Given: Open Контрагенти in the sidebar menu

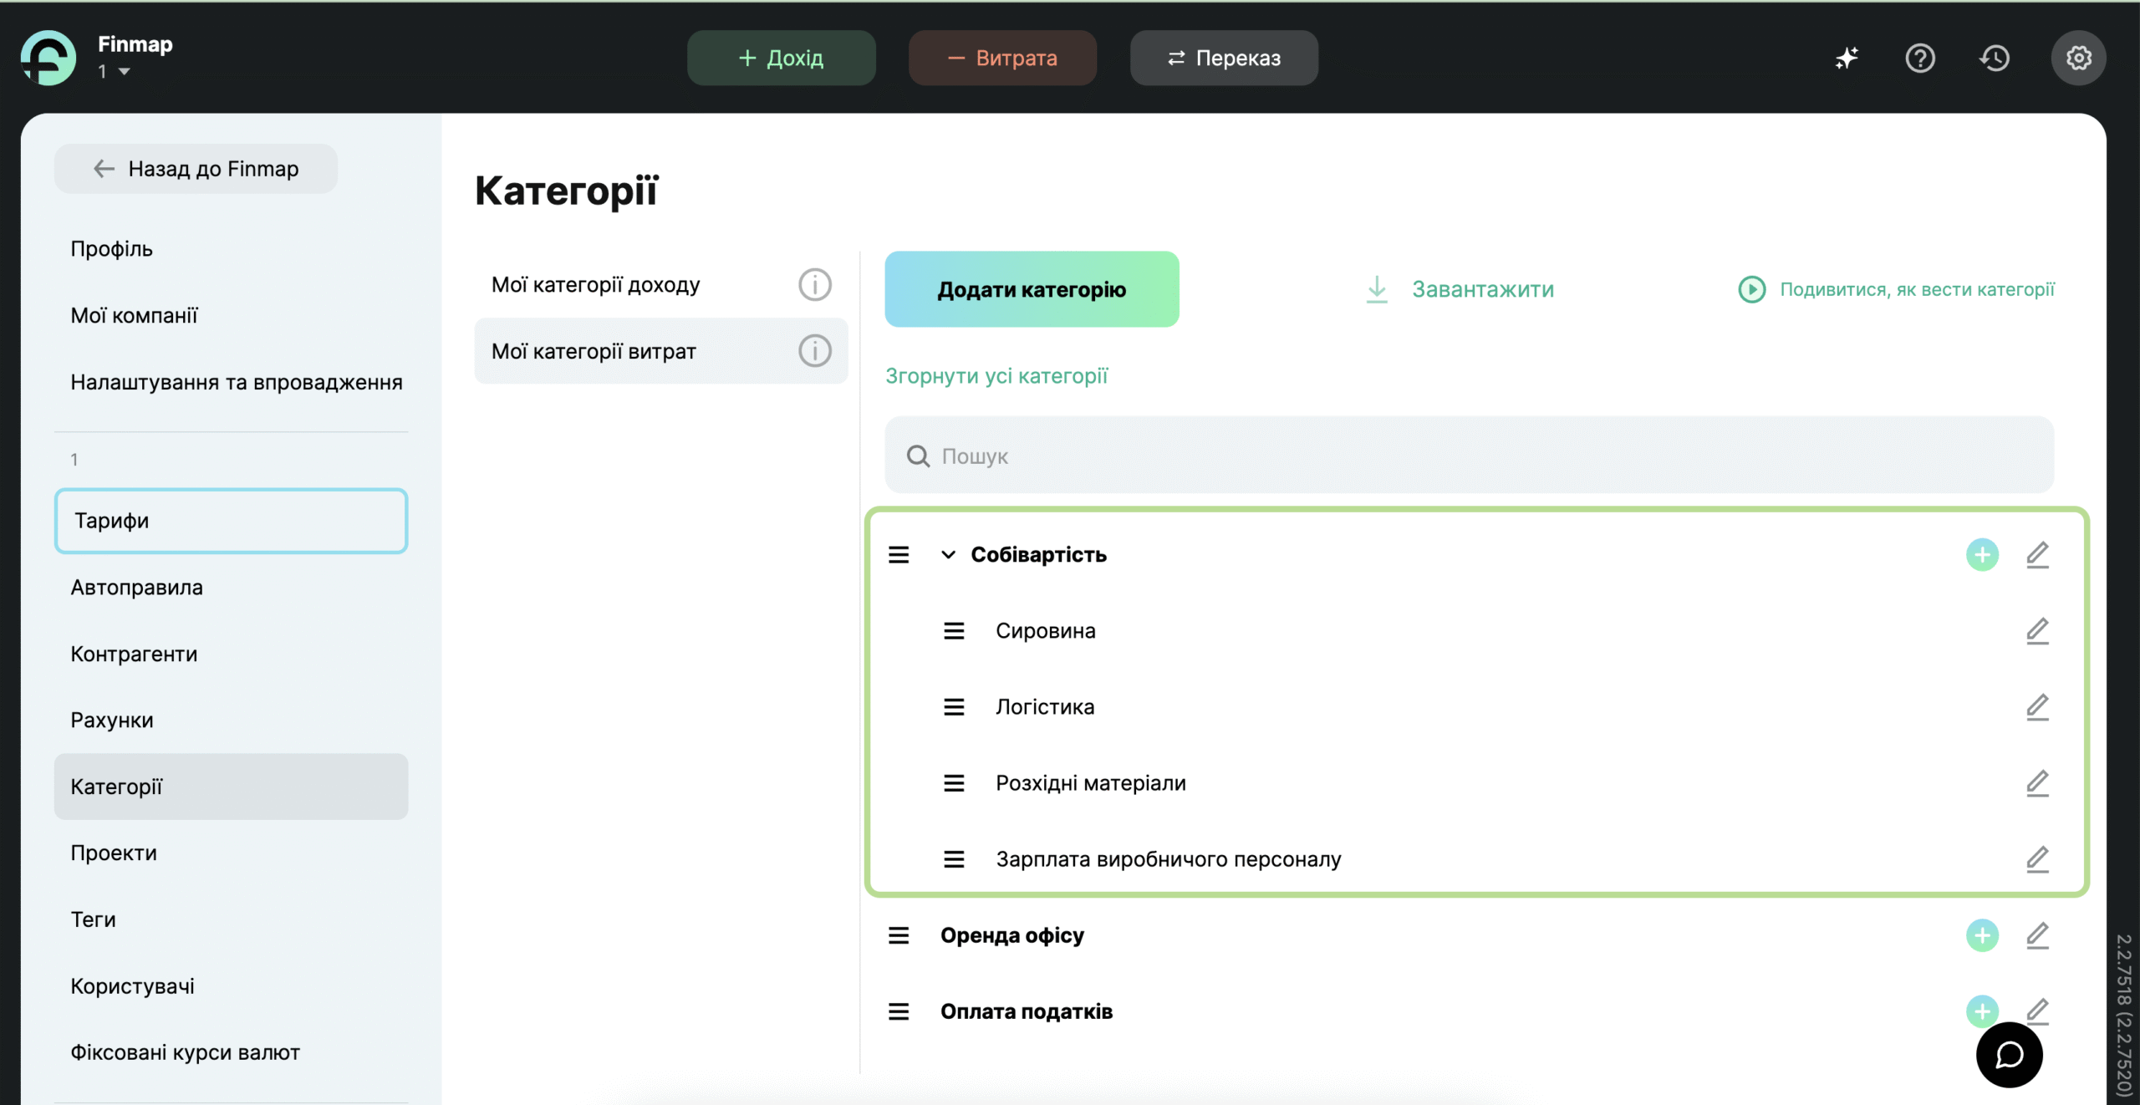Looking at the screenshot, I should [x=134, y=654].
